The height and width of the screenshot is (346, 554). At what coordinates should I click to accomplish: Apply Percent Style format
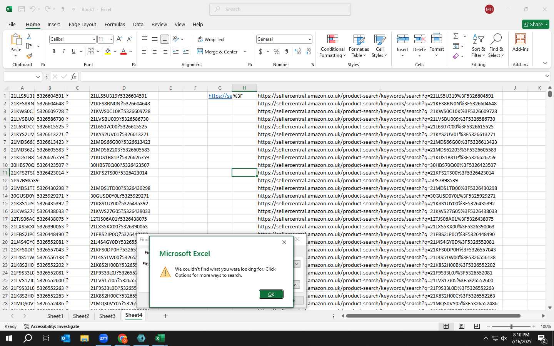pos(277,52)
